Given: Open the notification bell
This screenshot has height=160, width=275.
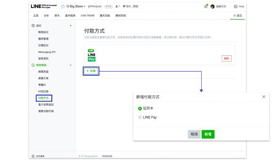Looking at the screenshot, I should [206, 6].
